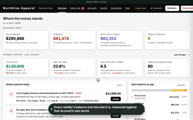
Task: Switch to the Follow-ups tab
Action: (75, 8)
